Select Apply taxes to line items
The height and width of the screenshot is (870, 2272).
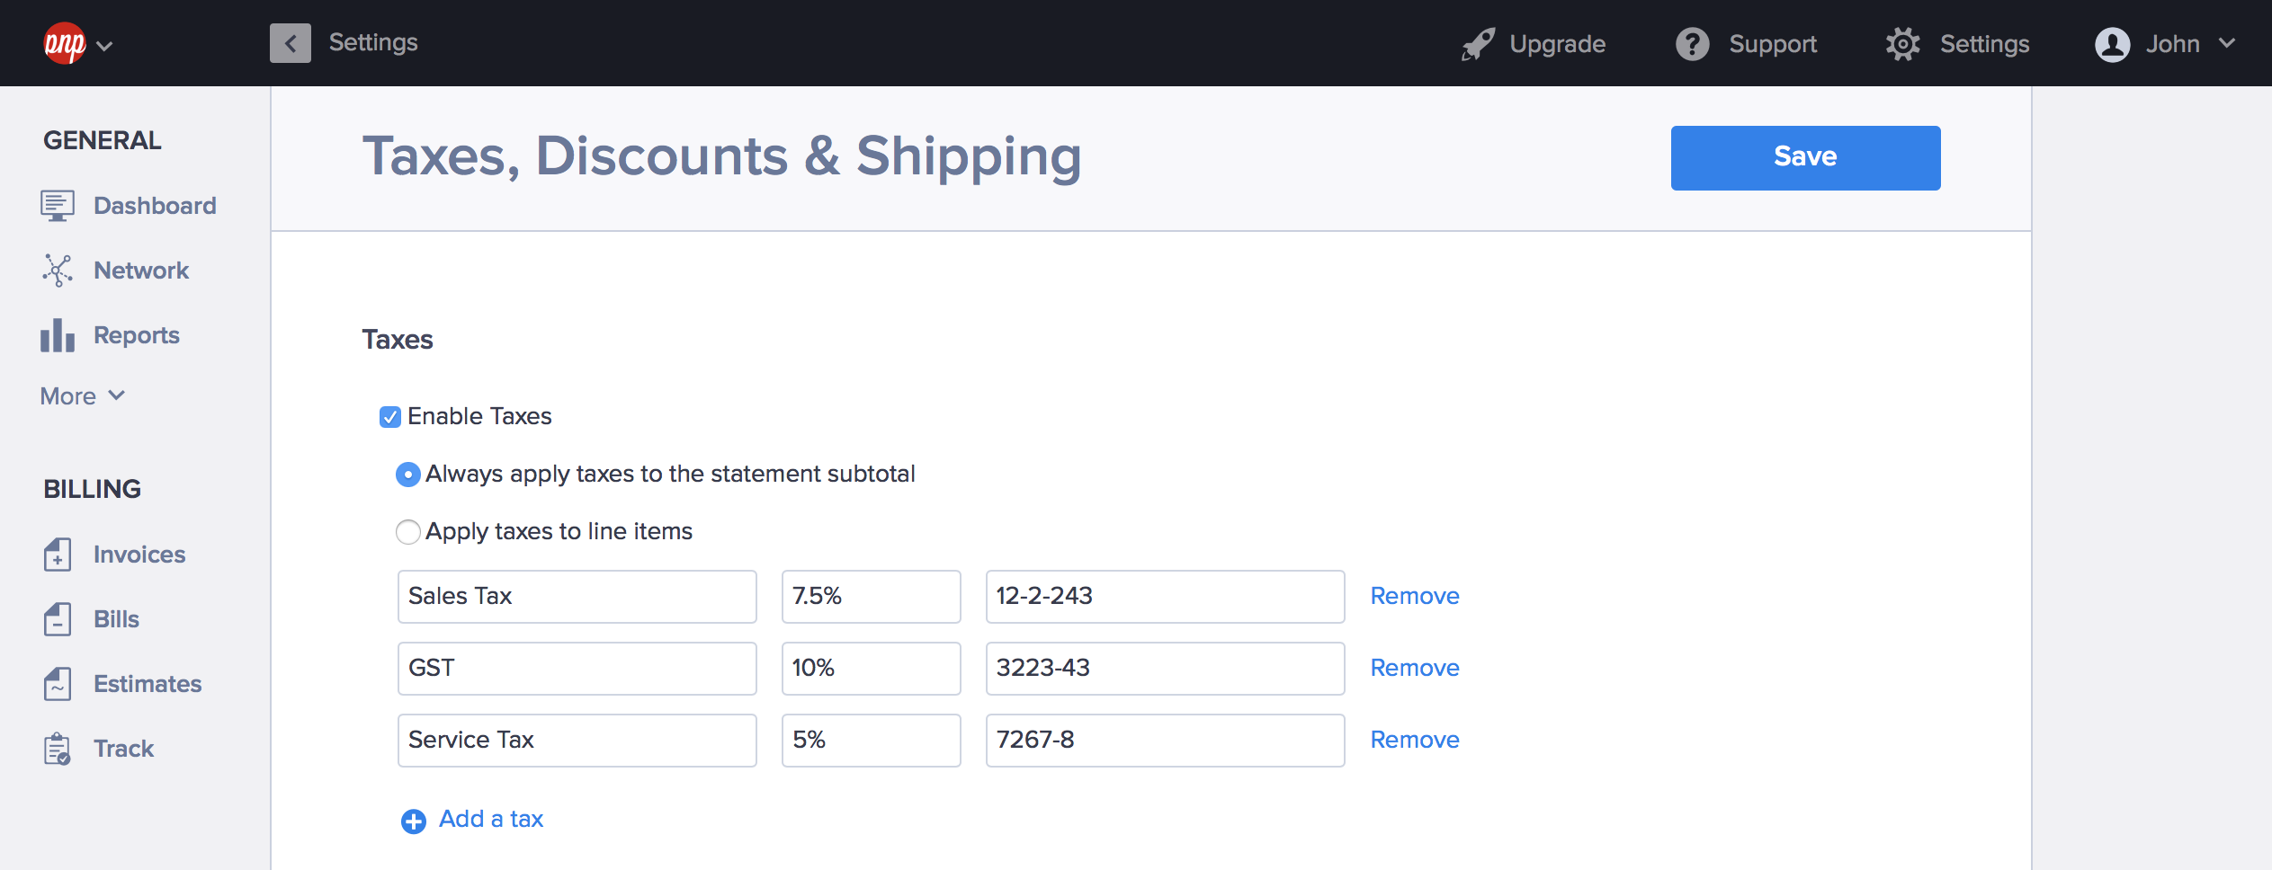click(407, 532)
